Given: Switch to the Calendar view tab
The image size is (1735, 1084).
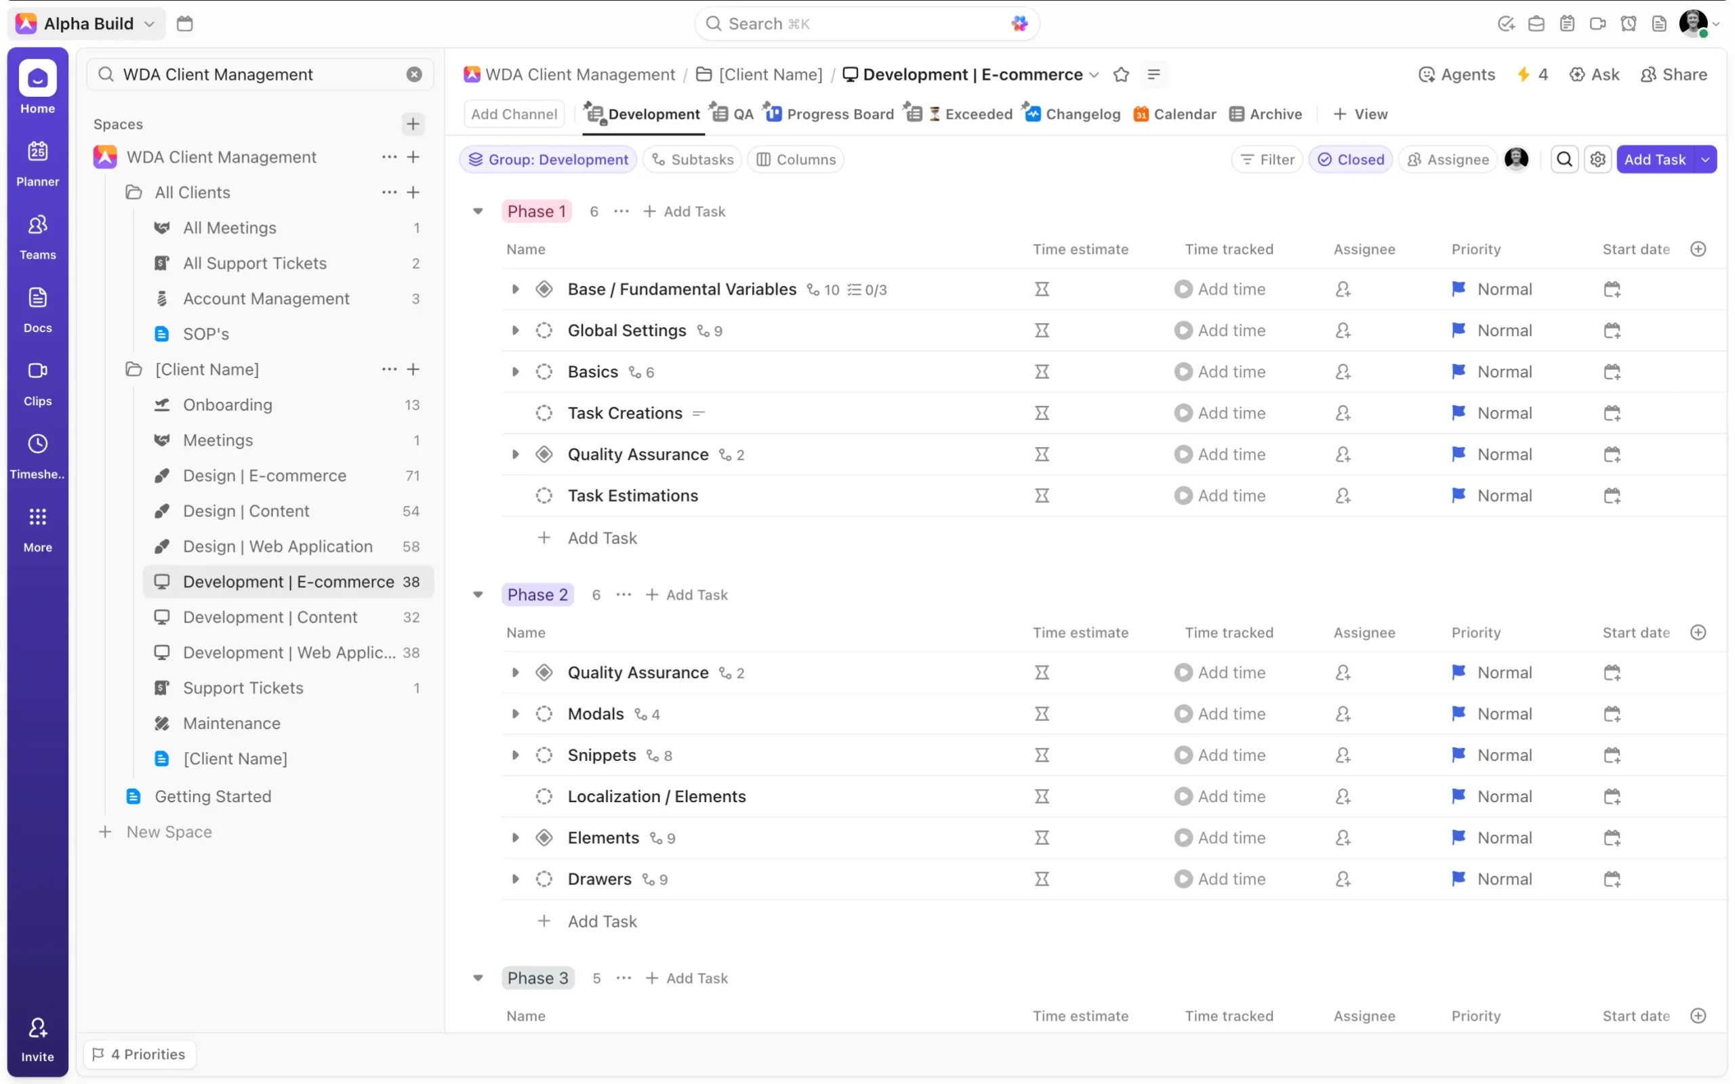Looking at the screenshot, I should tap(1175, 114).
